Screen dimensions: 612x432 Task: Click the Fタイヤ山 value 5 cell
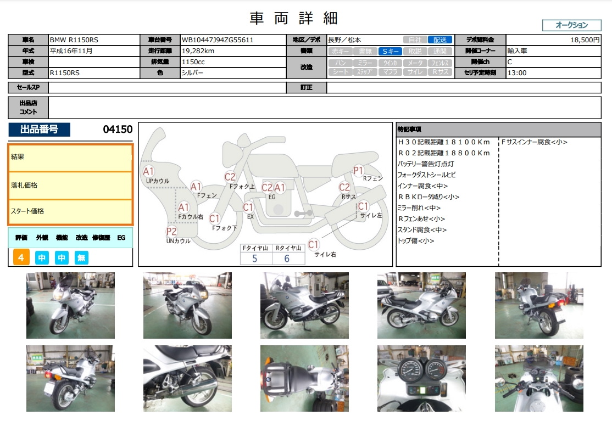tap(255, 259)
